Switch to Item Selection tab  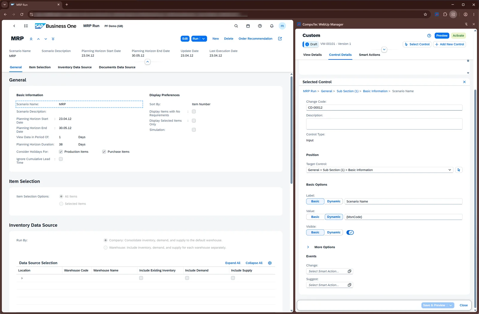point(40,67)
